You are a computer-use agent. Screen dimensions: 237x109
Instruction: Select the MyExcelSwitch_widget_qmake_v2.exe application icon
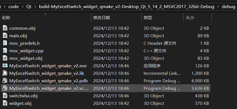[x=5, y=66]
